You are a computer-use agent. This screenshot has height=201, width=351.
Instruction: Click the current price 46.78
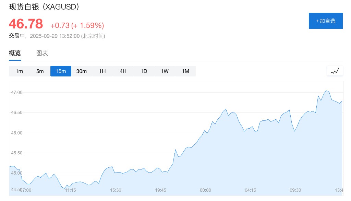(x=26, y=24)
